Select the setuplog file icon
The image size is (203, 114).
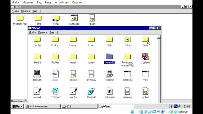128,91
